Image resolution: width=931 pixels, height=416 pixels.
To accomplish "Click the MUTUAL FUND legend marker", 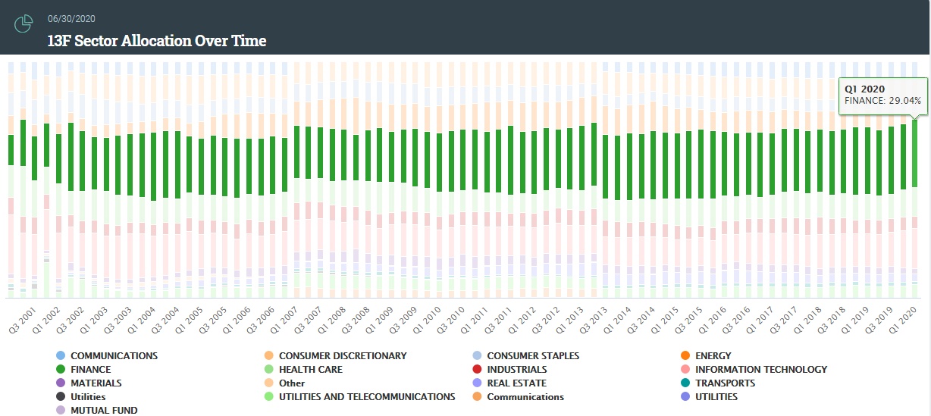I will [x=61, y=410].
